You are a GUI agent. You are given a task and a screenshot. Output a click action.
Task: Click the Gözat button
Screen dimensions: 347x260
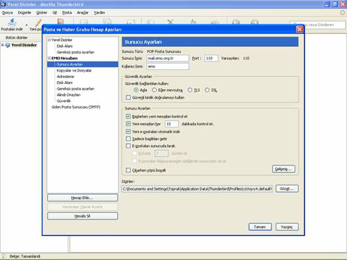point(287,188)
